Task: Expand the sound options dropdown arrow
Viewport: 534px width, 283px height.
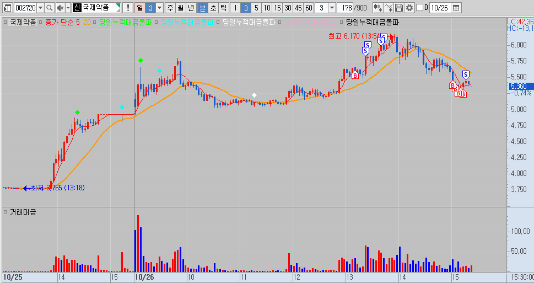Action: point(68,8)
